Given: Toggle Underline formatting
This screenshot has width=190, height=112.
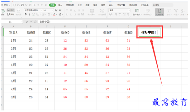Looking at the screenshot, I should click(x=33, y=14).
